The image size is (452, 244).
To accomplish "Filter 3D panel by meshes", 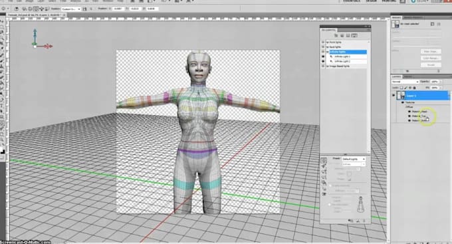I will tap(342, 35).
